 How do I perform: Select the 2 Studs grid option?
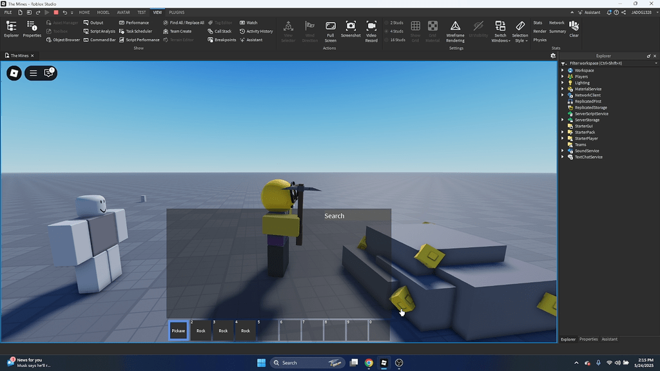point(396,22)
